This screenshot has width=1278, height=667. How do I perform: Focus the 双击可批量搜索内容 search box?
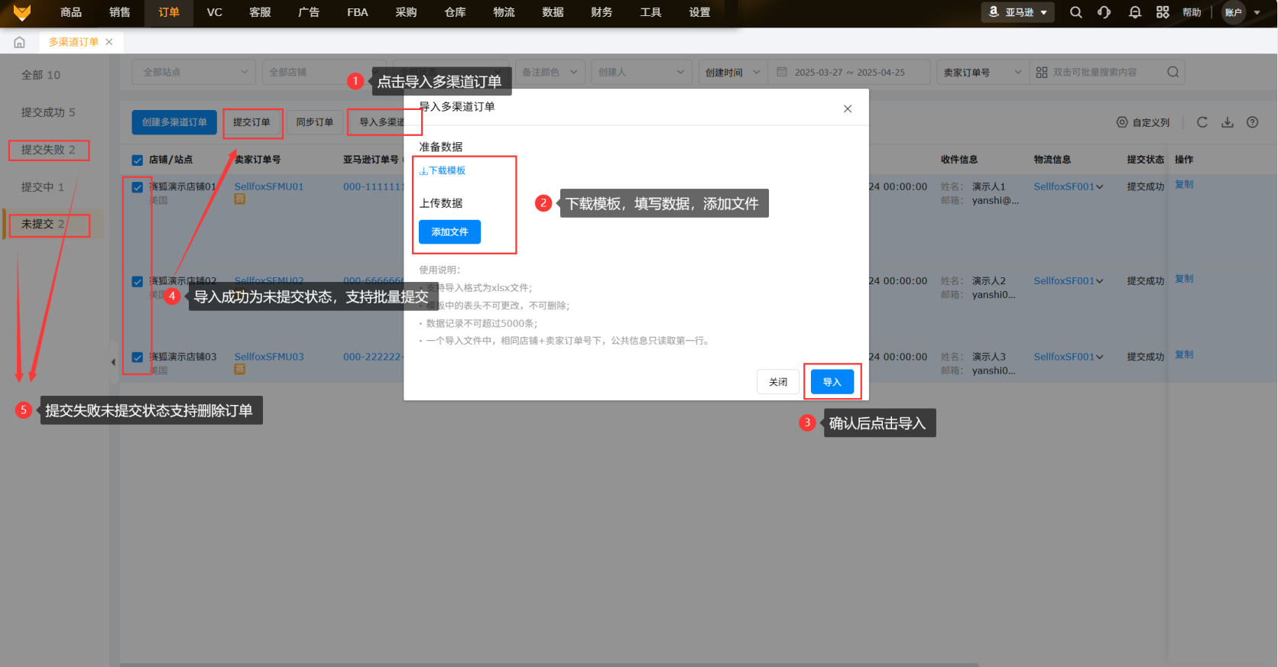pyautogui.click(x=1095, y=72)
